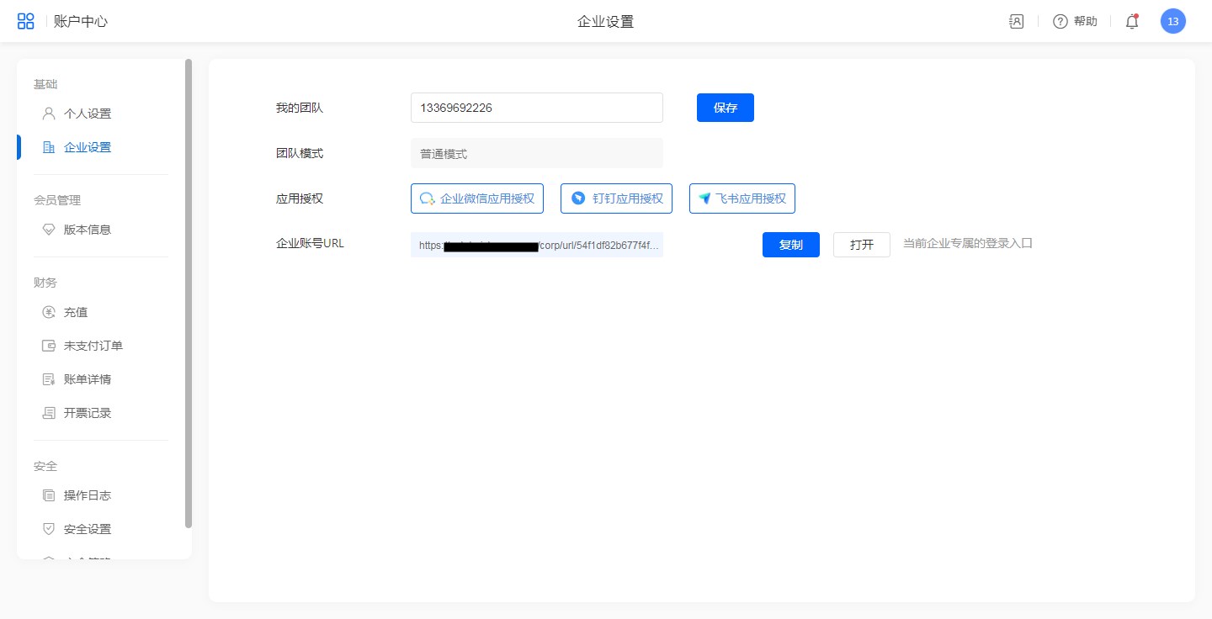Select 企业设置 in the sidebar
Screen dimensions: 1212x619
[88, 147]
